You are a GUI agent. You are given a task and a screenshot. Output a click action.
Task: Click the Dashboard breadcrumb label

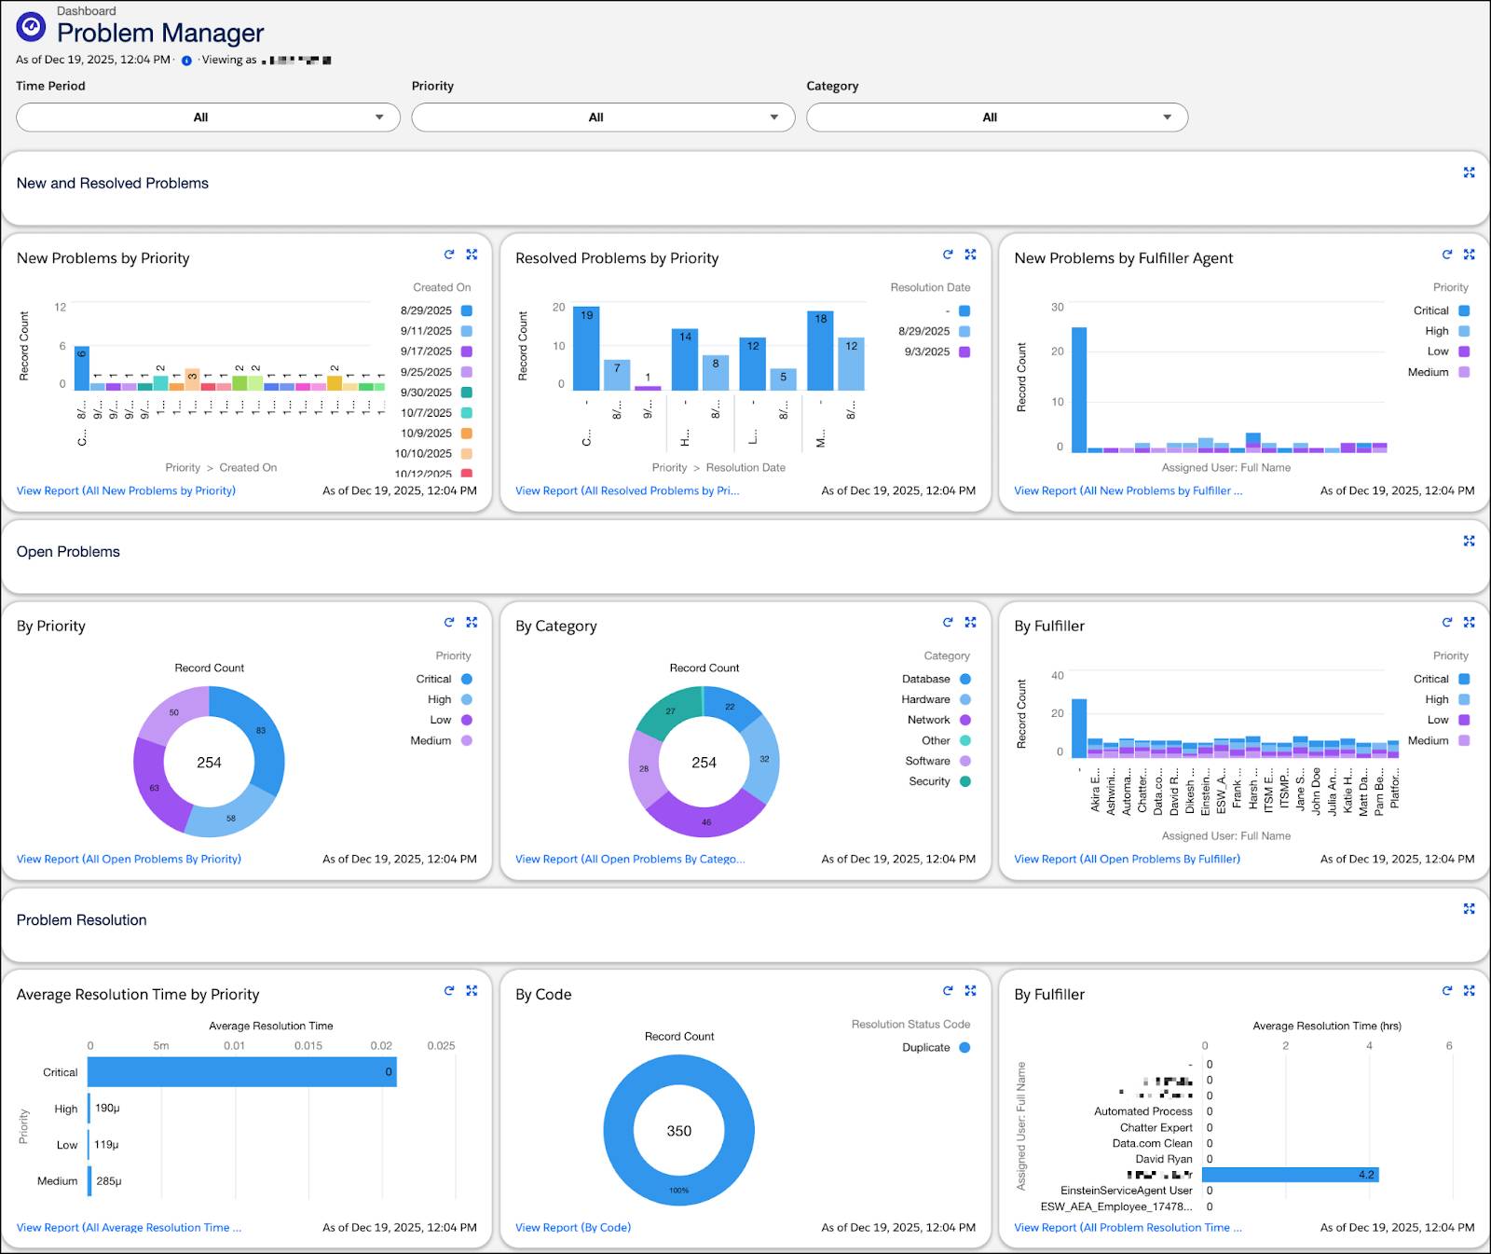86,10
